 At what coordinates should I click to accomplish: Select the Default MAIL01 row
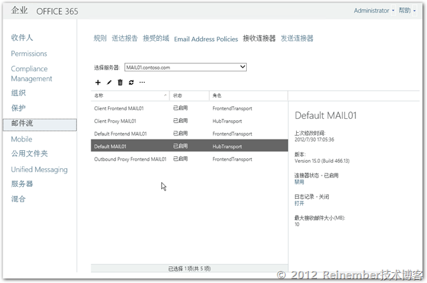coord(189,146)
